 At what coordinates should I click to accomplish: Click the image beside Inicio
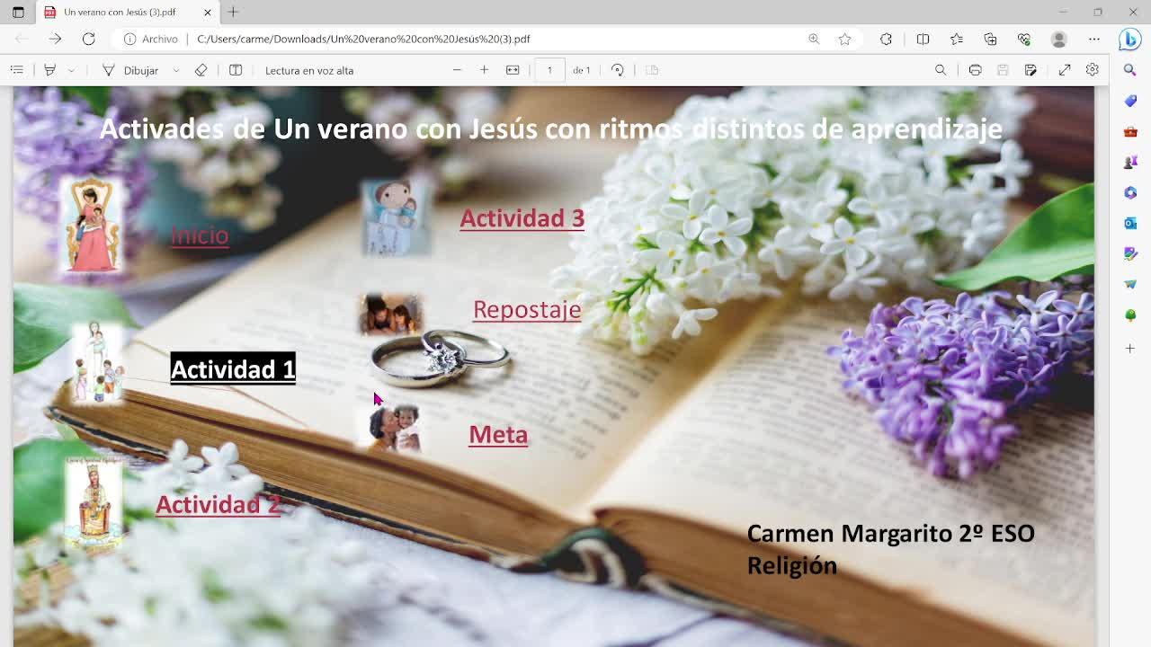point(91,224)
